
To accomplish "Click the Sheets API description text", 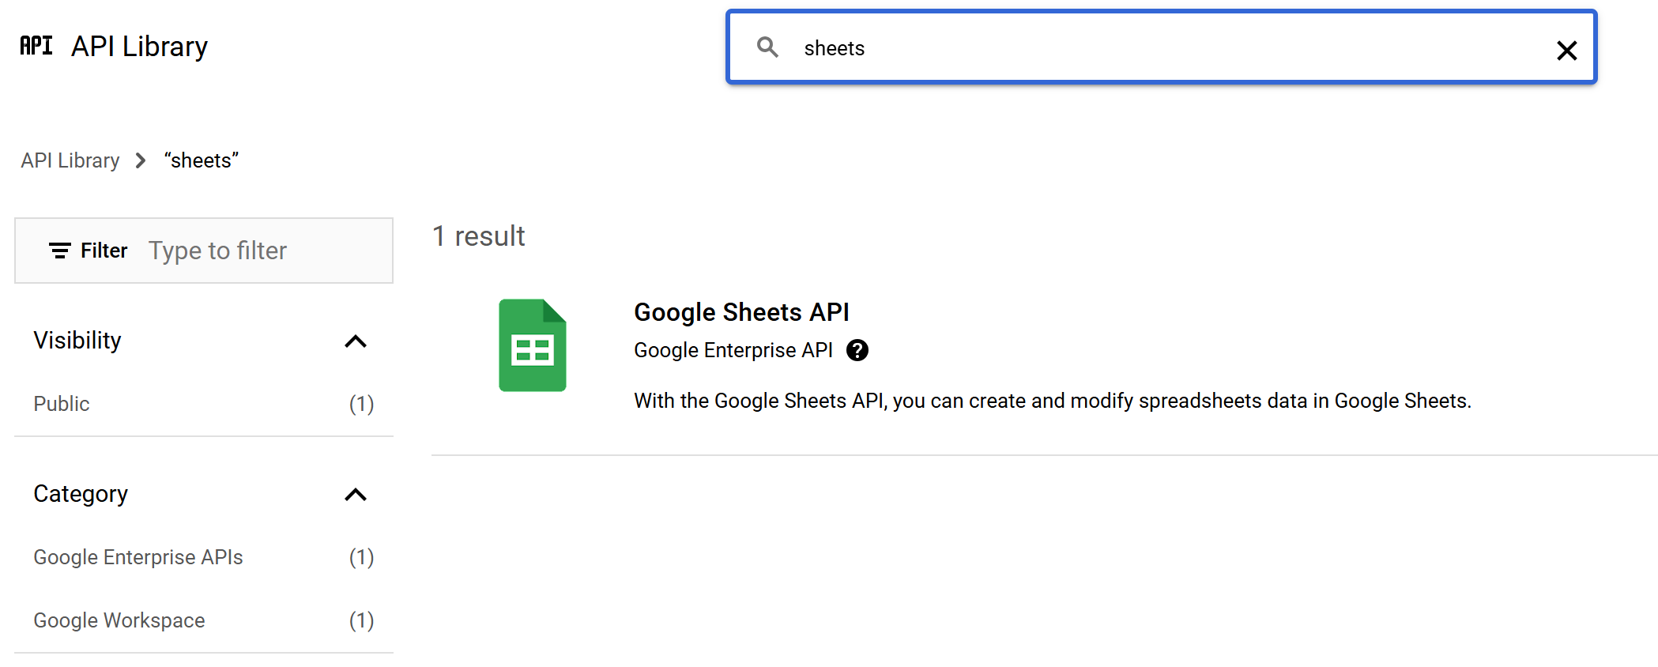I will point(1052,401).
